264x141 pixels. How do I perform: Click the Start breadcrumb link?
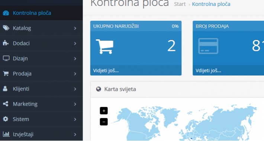[180, 4]
